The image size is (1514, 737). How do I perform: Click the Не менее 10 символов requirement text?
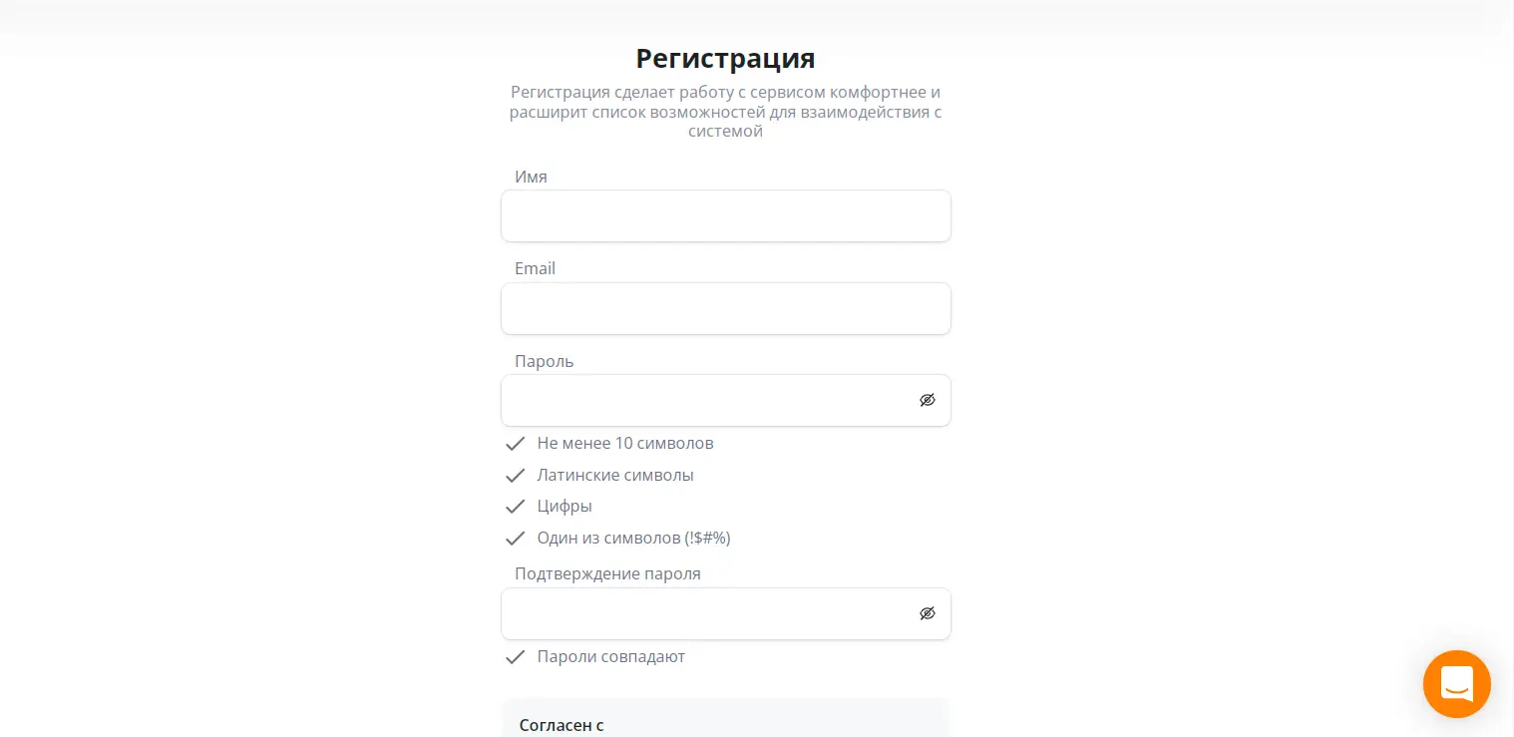tap(625, 444)
